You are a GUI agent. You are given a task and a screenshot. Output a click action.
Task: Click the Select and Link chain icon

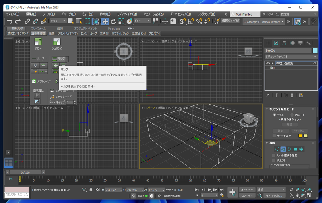[x=27, y=21]
